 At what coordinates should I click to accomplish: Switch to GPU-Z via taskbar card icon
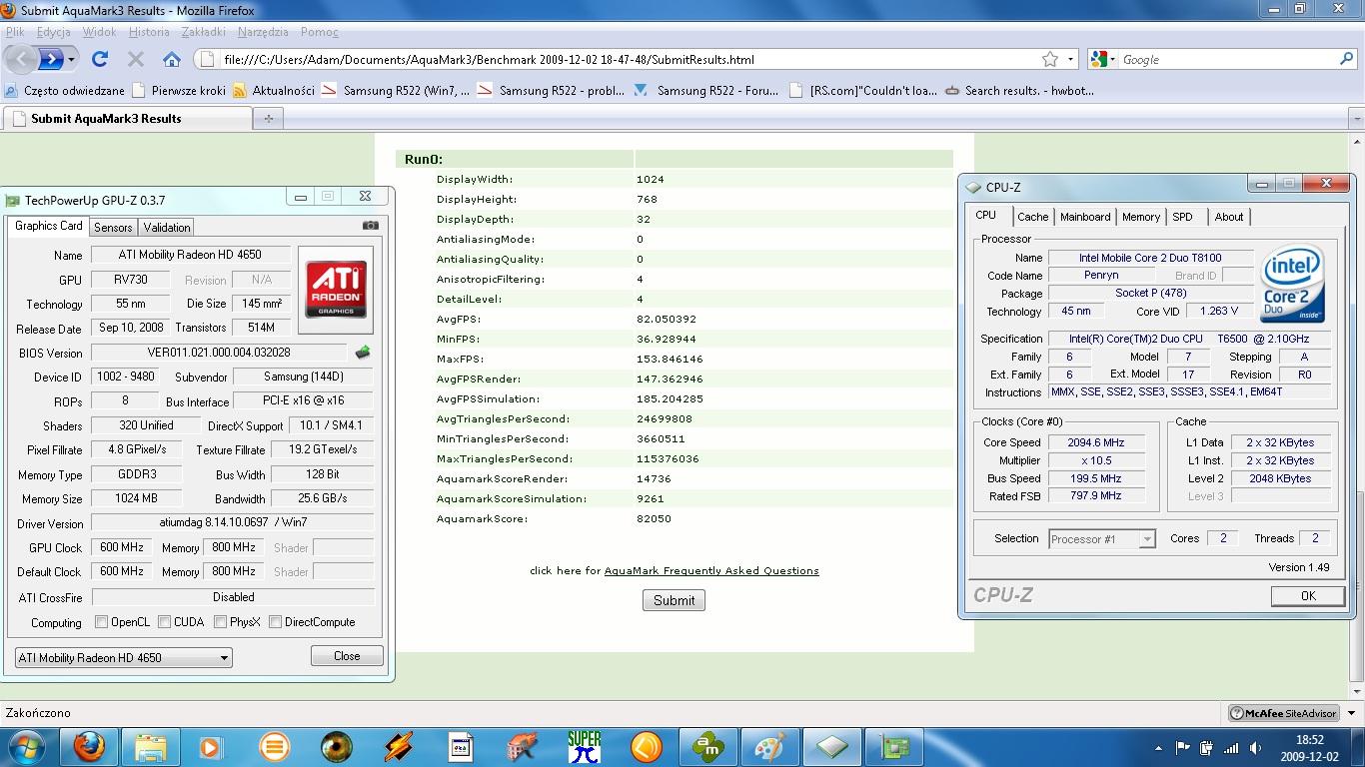pyautogui.click(x=894, y=746)
